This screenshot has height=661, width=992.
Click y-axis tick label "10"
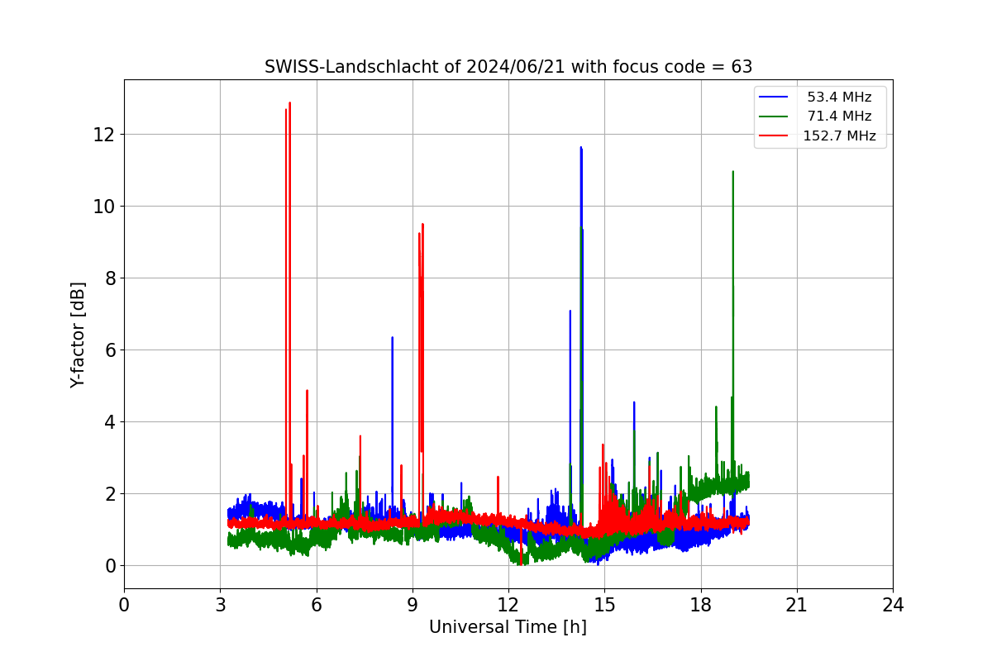(104, 206)
